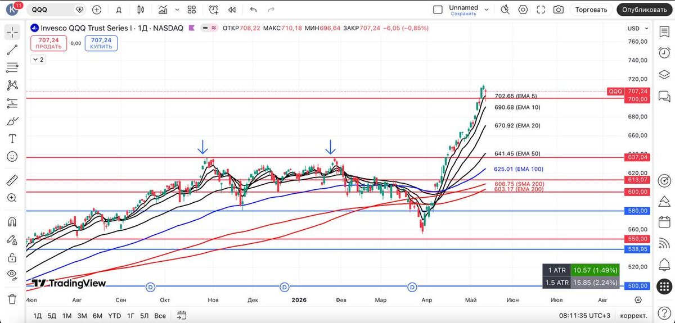Image resolution: width=675 pixels, height=323 pixels.
Task: Select the crosshair cursor tool
Action: [12, 32]
